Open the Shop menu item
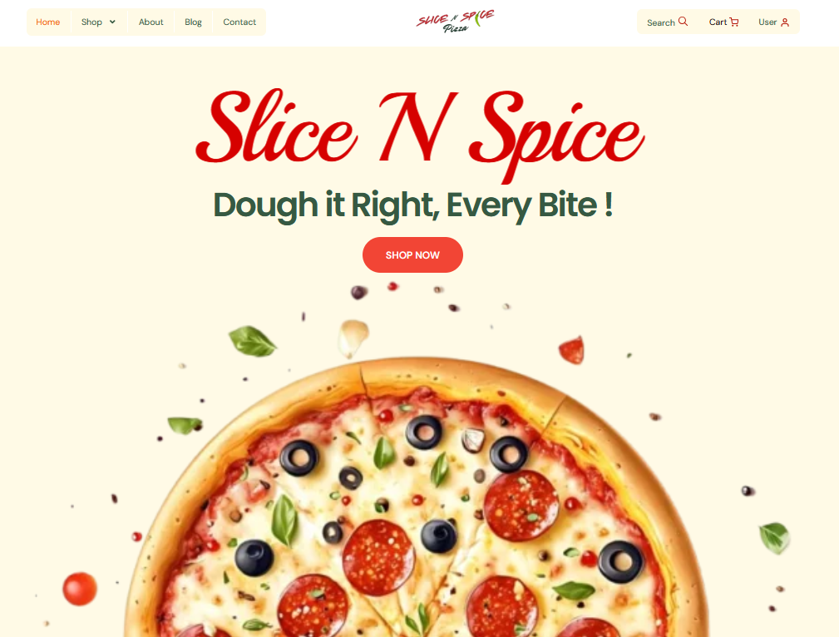839x637 pixels. coord(91,22)
